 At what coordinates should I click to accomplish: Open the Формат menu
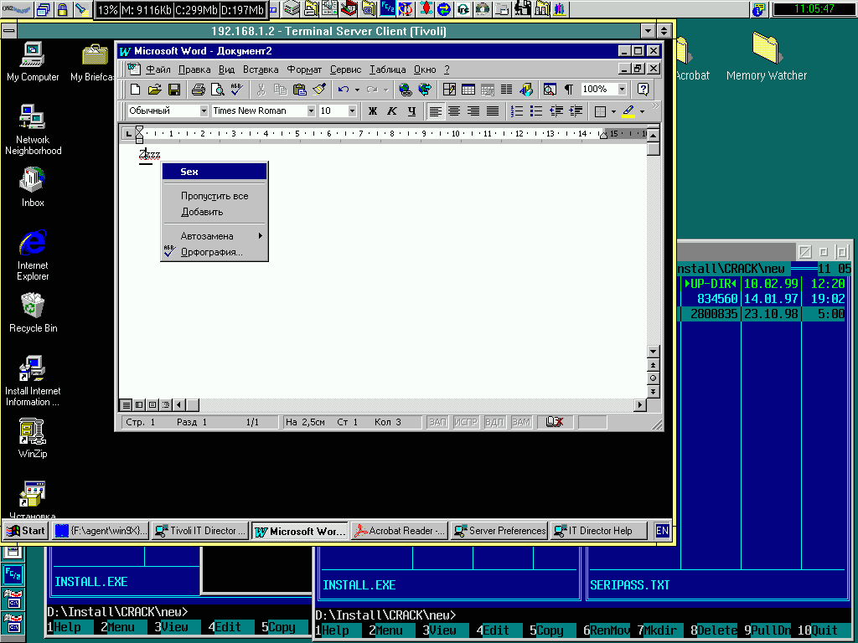coord(304,69)
